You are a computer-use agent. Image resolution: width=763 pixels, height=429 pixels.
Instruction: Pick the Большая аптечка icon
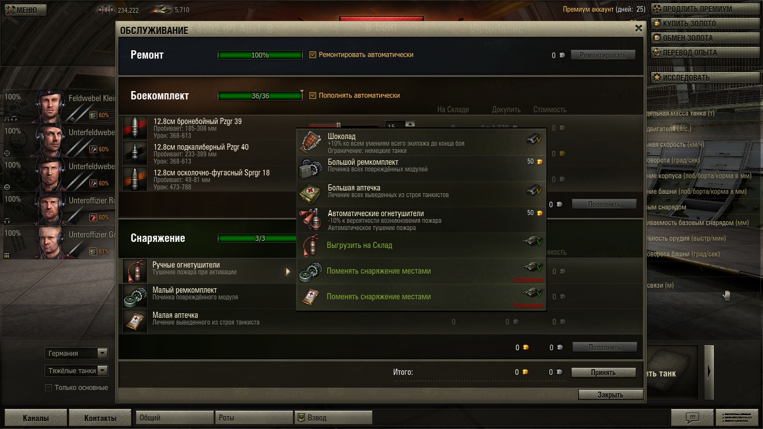point(311,193)
